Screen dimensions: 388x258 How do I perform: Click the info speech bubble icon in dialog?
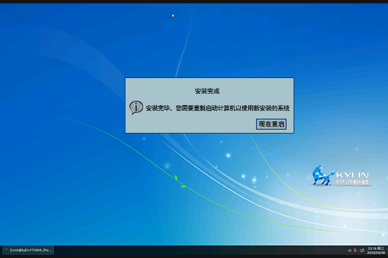[136, 108]
